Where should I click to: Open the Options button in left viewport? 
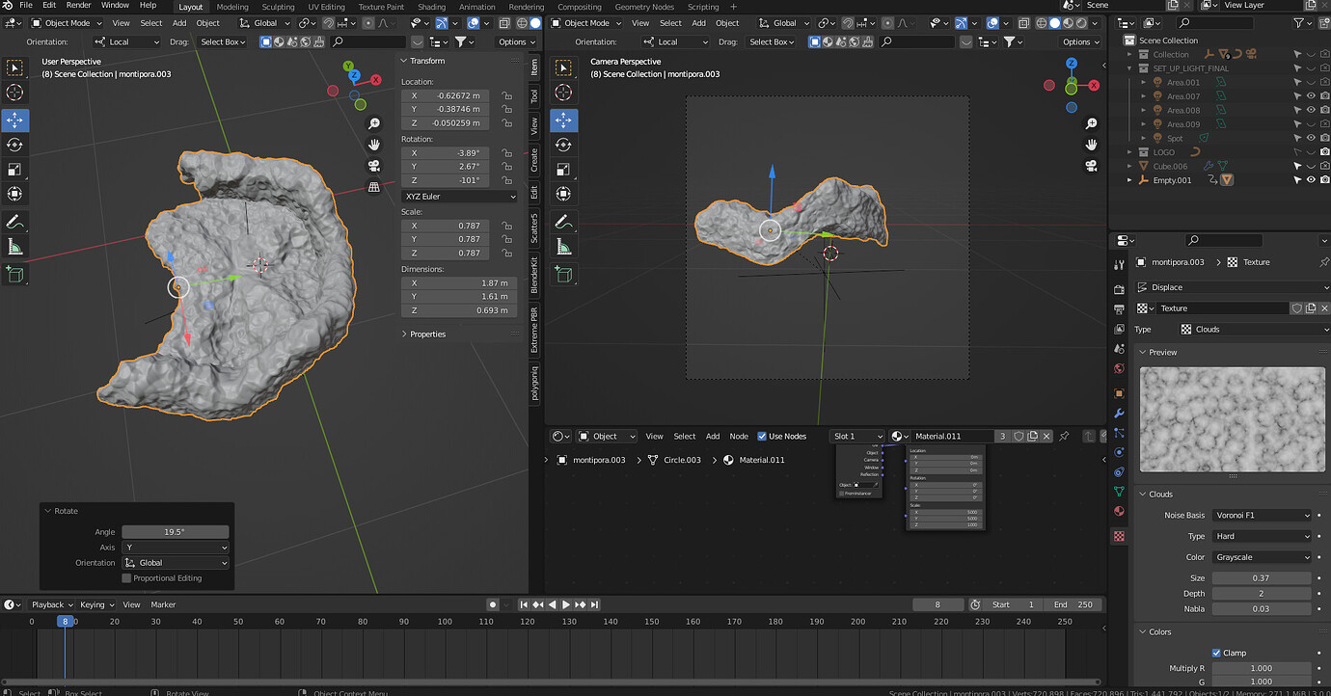pyautogui.click(x=516, y=41)
